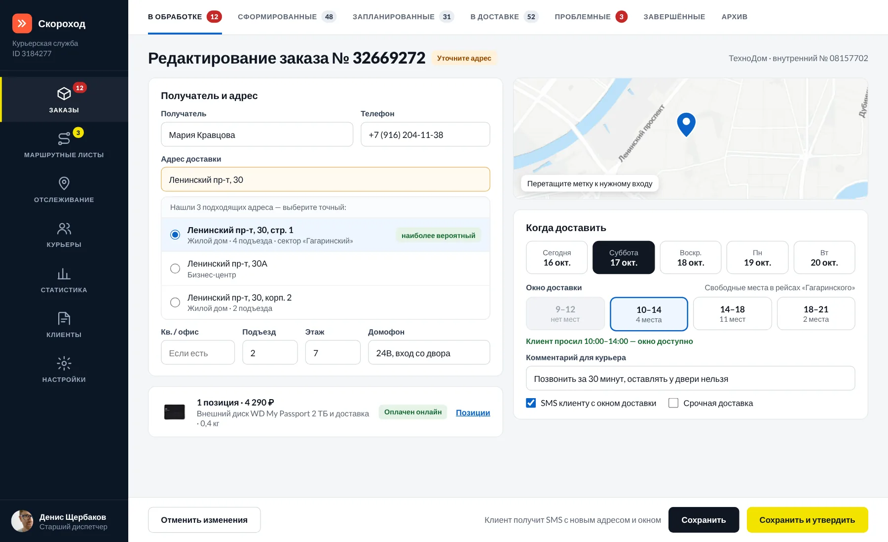Pick delivery date Вт 20 окт.

pyautogui.click(x=824, y=257)
